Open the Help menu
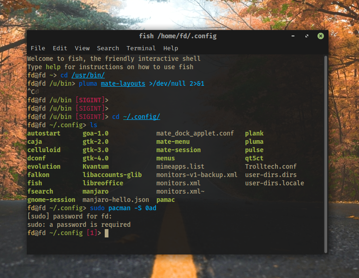Image resolution: width=359 pixels, height=278 pixels. pyautogui.click(x=170, y=48)
